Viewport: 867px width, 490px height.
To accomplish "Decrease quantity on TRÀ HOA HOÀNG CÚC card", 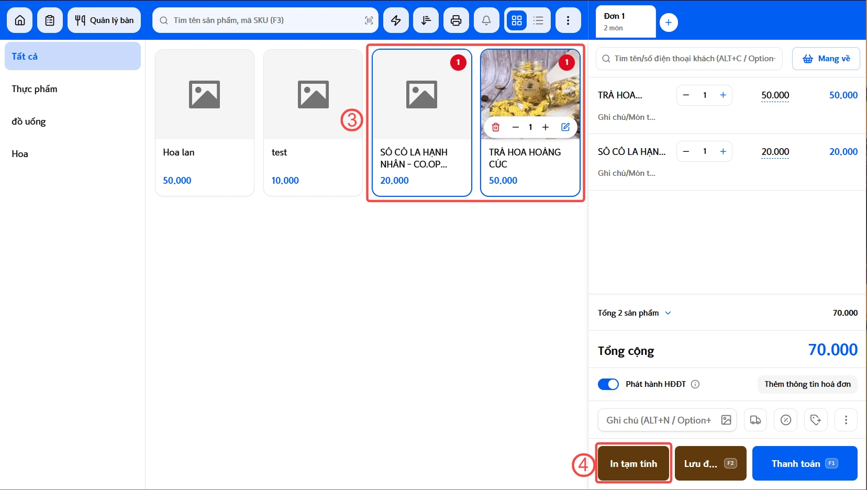I will [515, 127].
